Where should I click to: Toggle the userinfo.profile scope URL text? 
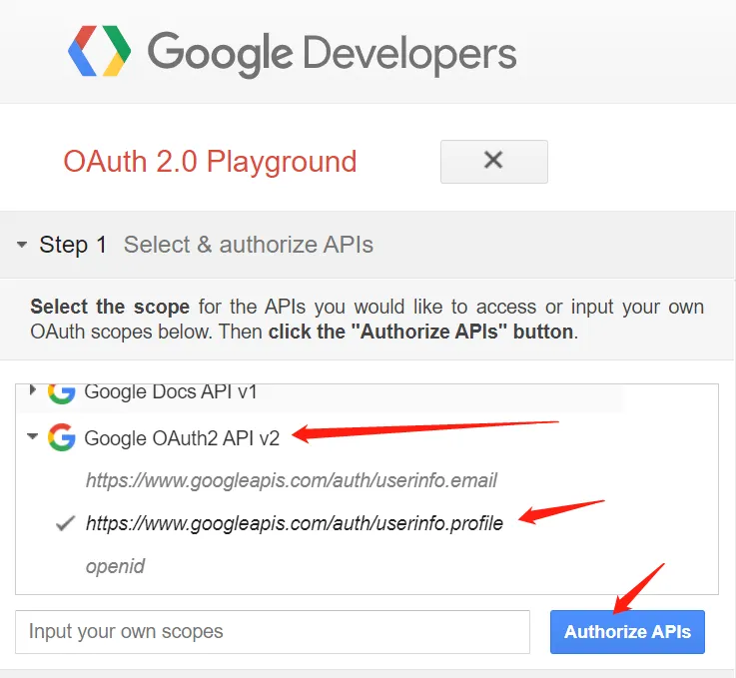pos(295,523)
